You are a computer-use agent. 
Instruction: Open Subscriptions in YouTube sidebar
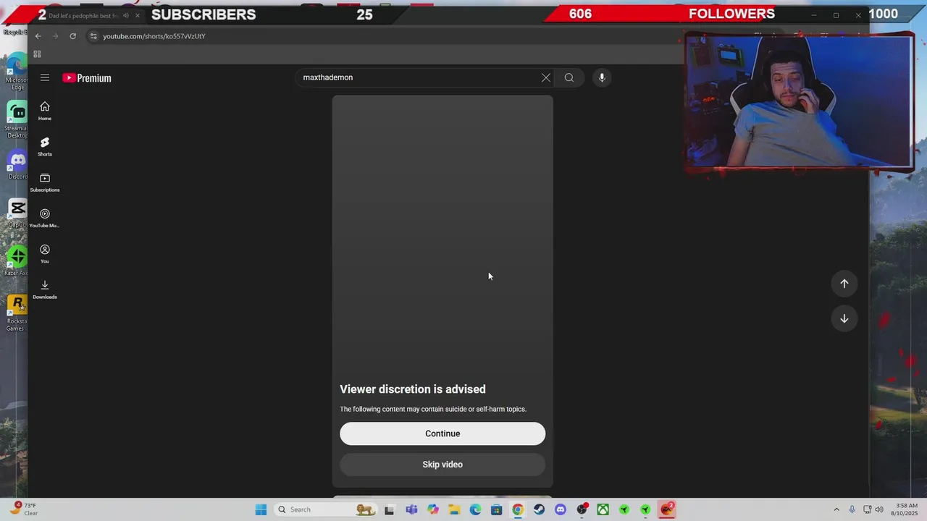pos(45,182)
